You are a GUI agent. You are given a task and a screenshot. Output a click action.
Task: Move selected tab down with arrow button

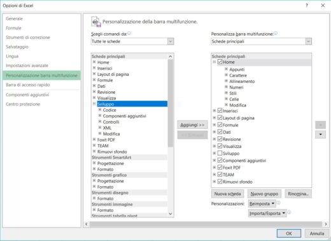point(320,135)
